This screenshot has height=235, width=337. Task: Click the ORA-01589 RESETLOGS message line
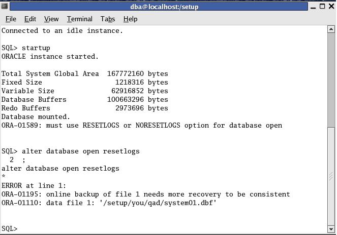(141, 125)
